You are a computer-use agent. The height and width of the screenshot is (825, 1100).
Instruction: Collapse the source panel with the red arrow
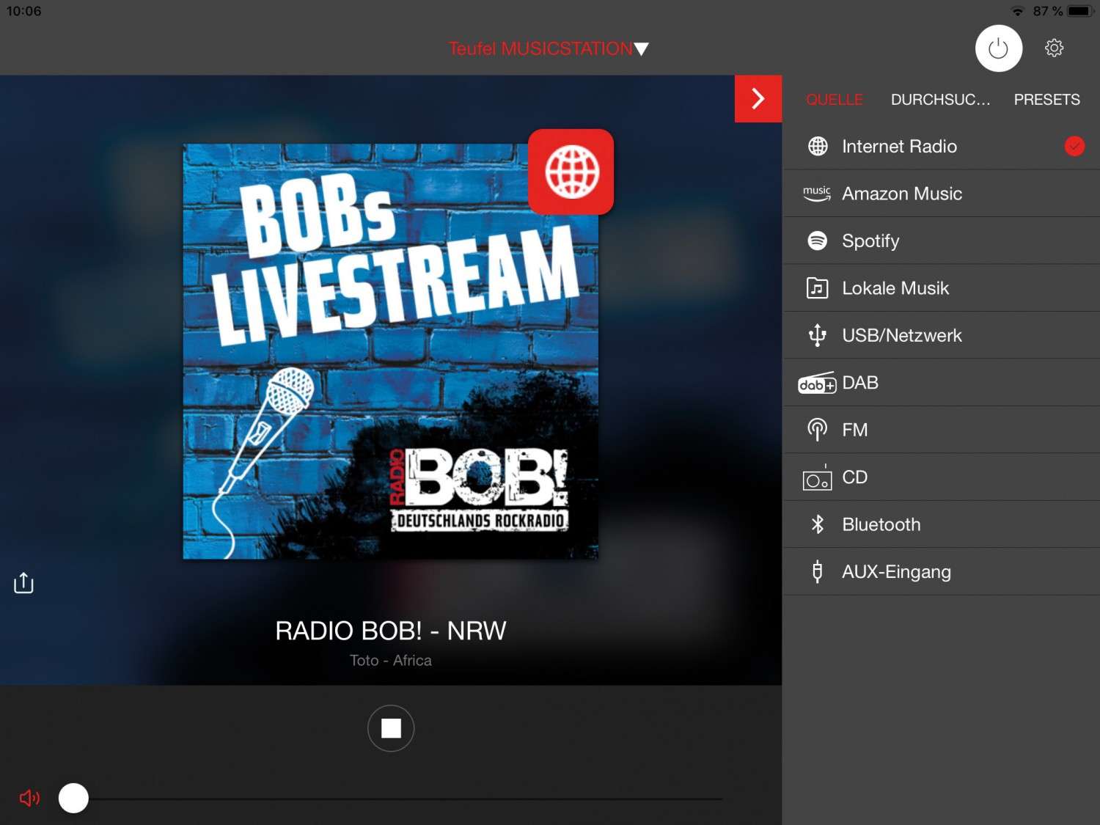tap(758, 98)
